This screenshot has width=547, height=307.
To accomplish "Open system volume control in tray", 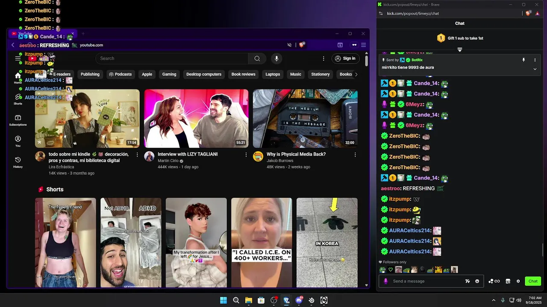I will 519,300.
